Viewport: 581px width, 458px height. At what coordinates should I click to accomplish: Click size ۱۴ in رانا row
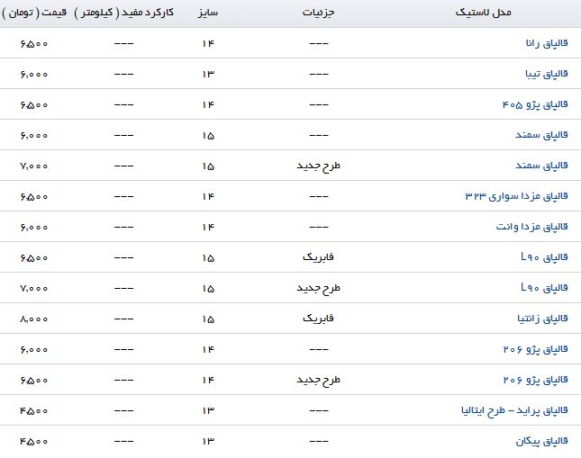[x=208, y=44]
